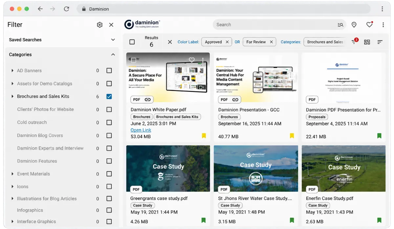Screen dimensions: 394x229
Task: Click PDF badge on Greengrants case study
Action: click(136, 189)
